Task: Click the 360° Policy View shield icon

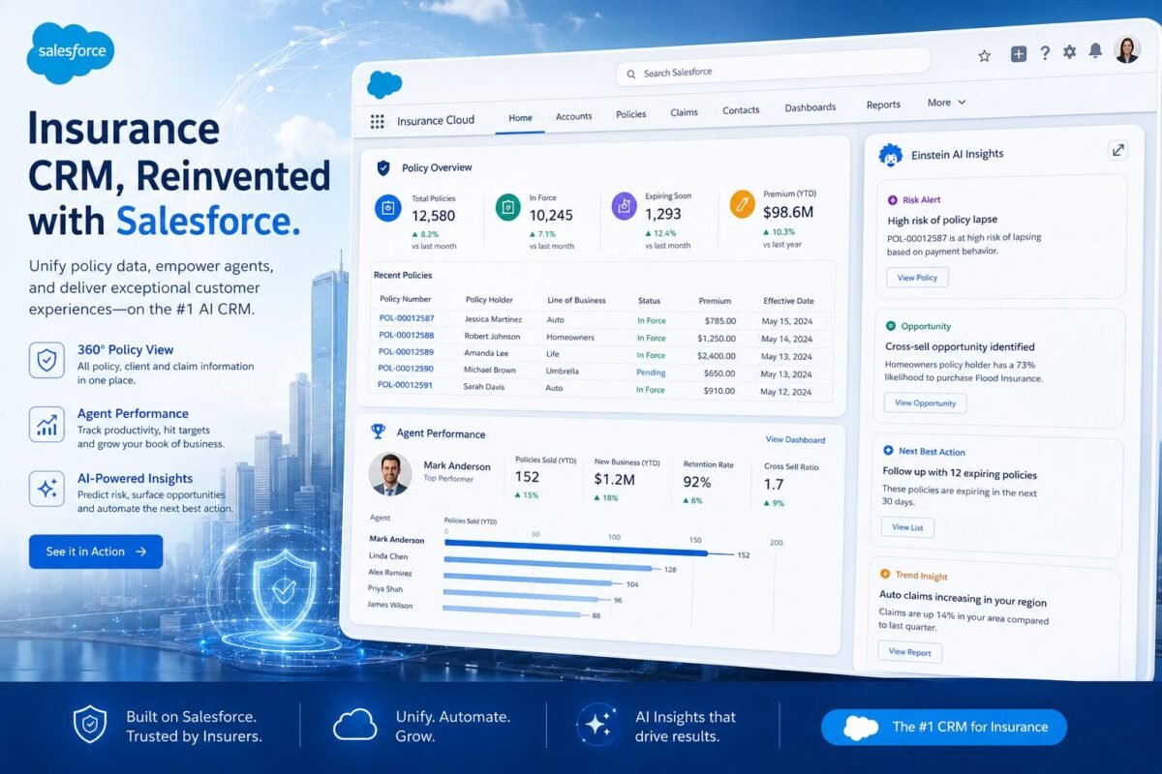Action: pyautogui.click(x=47, y=360)
